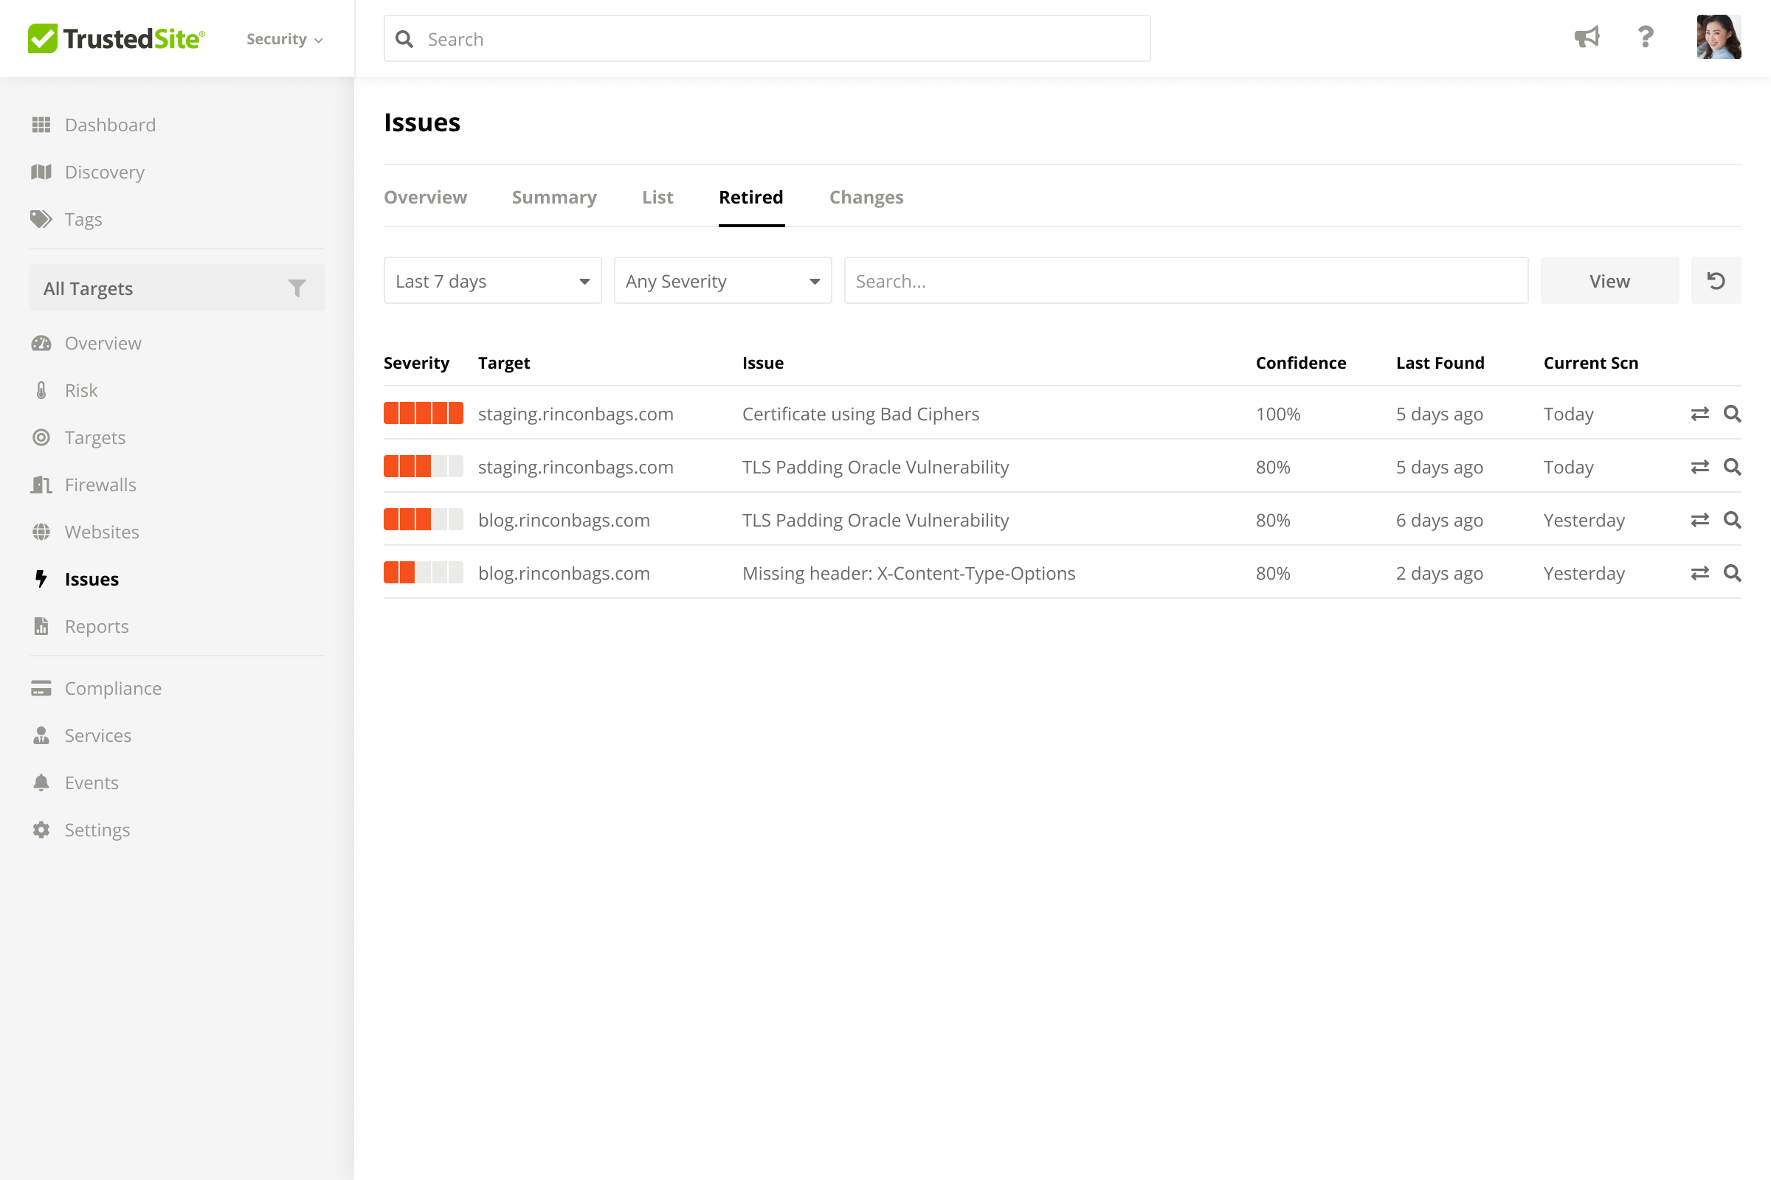Open the Security product switcher
This screenshot has height=1180, width=1771.
coord(284,39)
